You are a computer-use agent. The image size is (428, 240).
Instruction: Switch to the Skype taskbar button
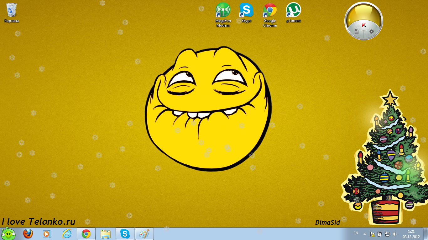(125, 234)
